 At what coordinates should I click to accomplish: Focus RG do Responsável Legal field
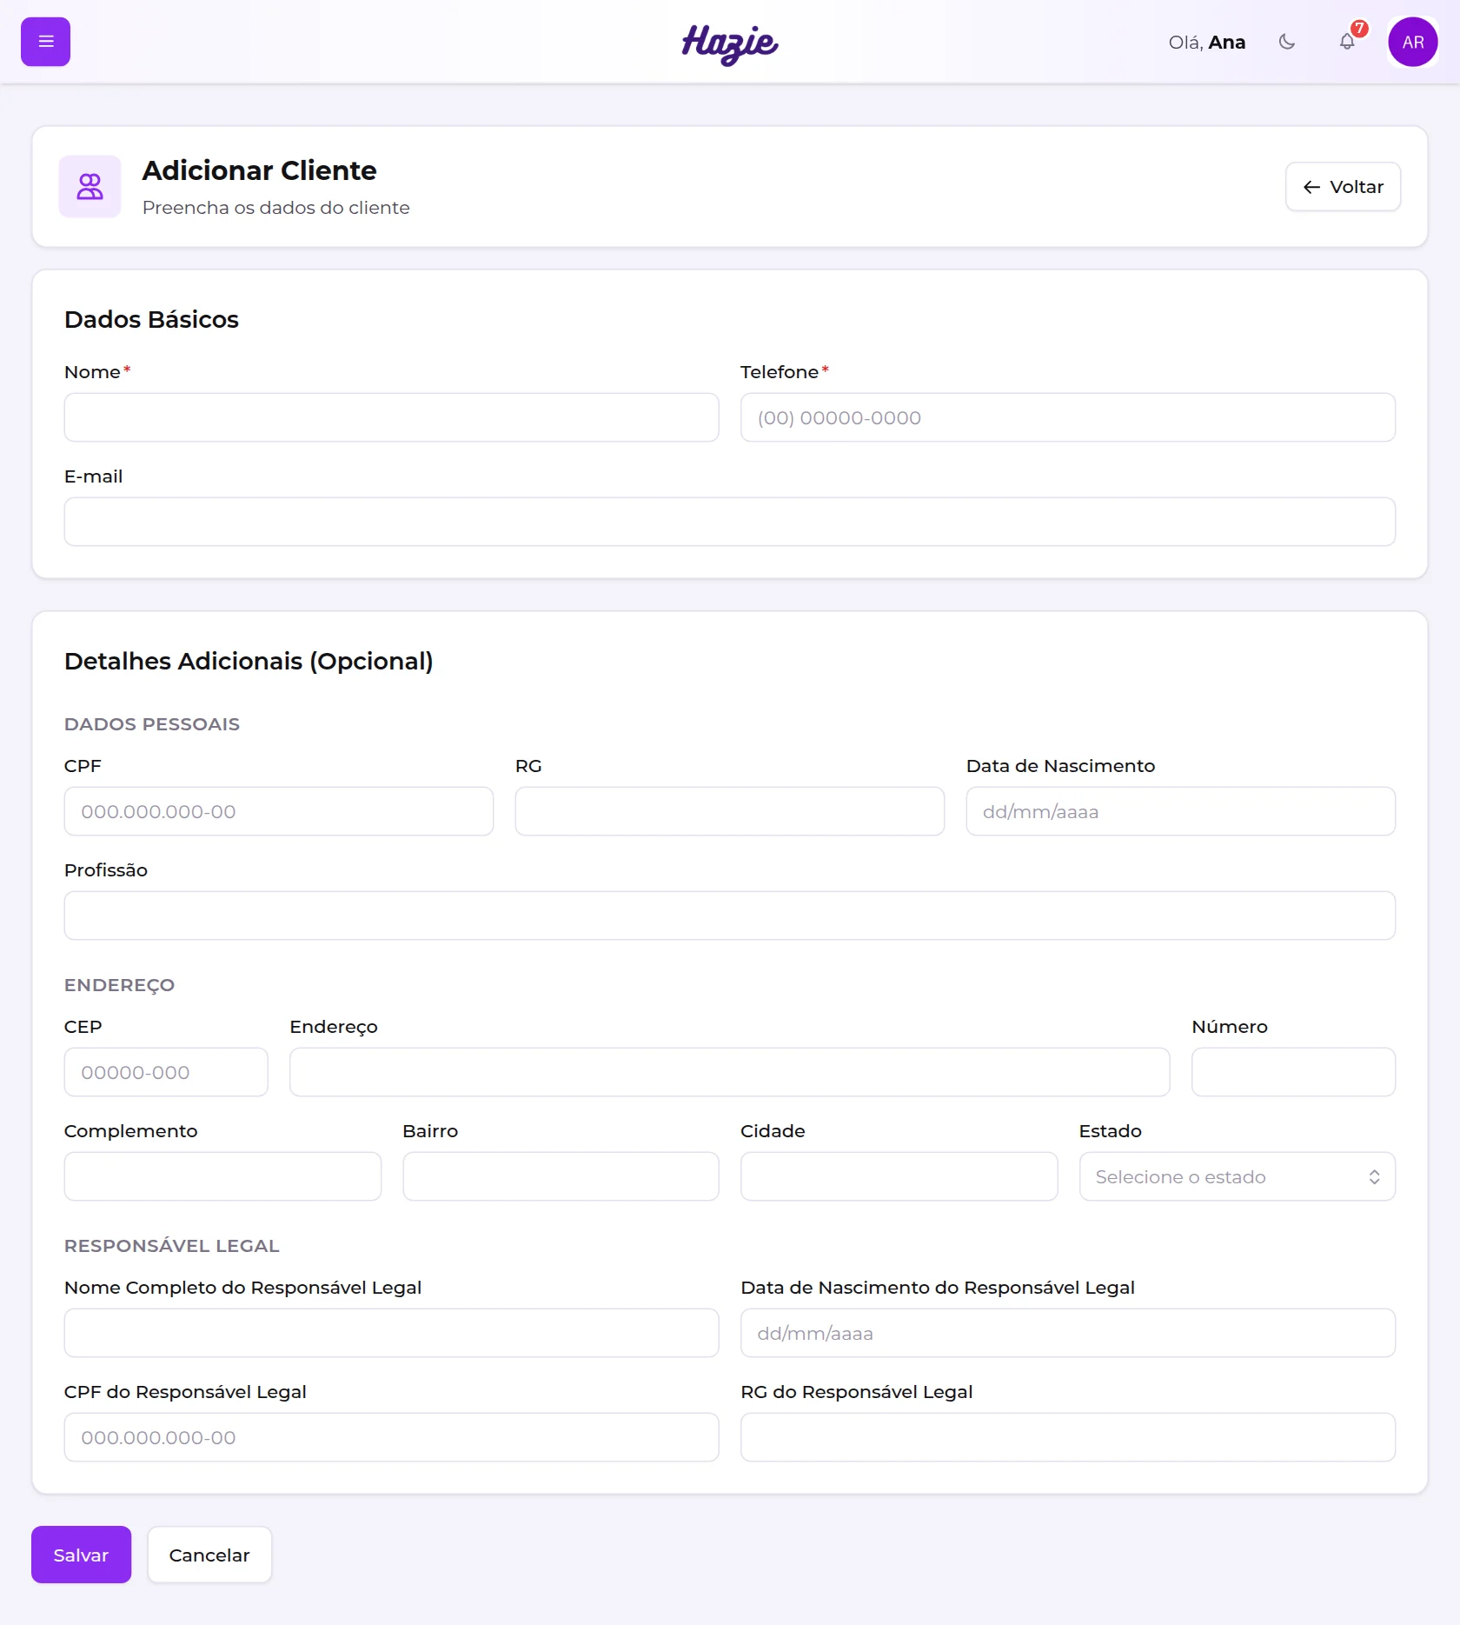tap(1067, 1437)
